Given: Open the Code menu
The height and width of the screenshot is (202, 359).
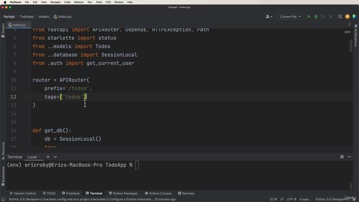Looking at the screenshot, I should [67, 2].
